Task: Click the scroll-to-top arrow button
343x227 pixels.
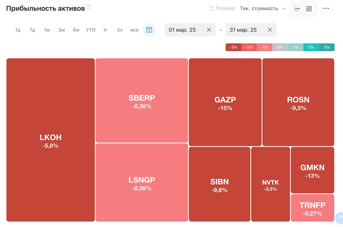Action: (x=340, y=217)
